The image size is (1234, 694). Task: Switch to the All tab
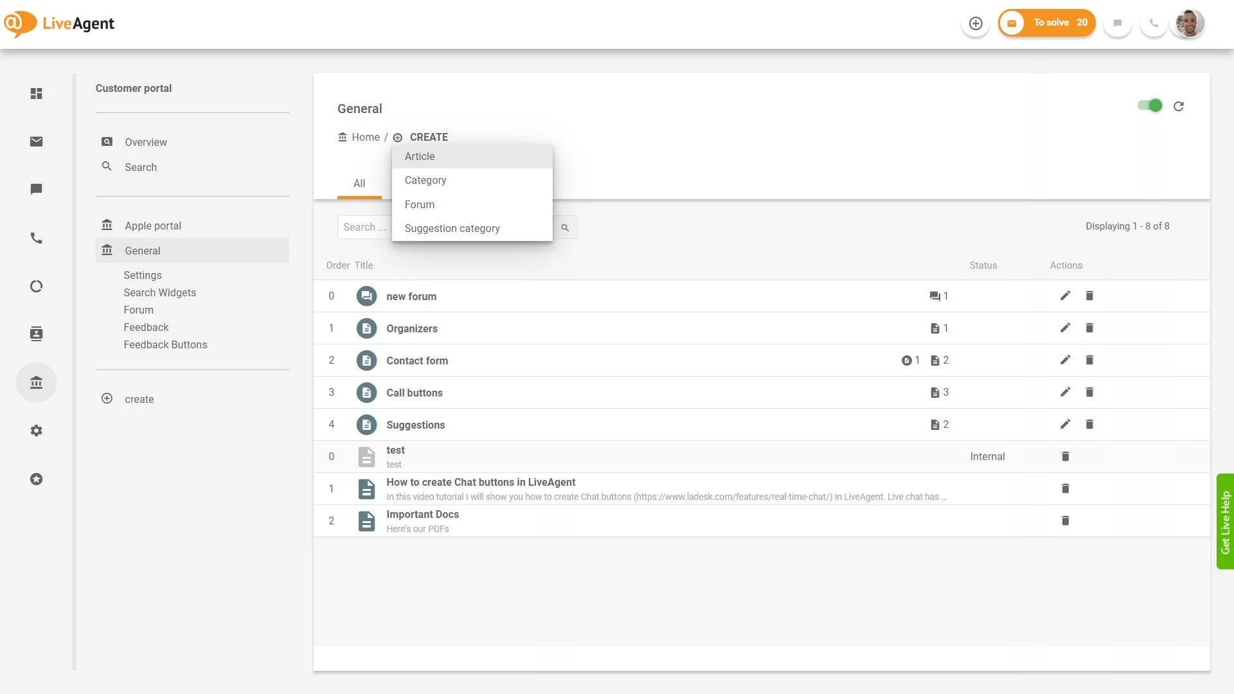(359, 183)
